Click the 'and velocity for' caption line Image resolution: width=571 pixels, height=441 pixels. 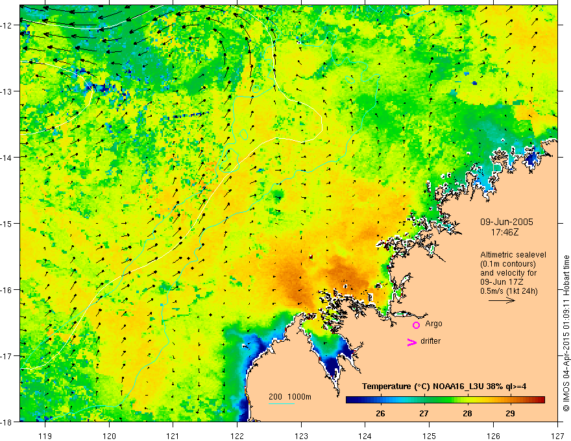[508, 273]
